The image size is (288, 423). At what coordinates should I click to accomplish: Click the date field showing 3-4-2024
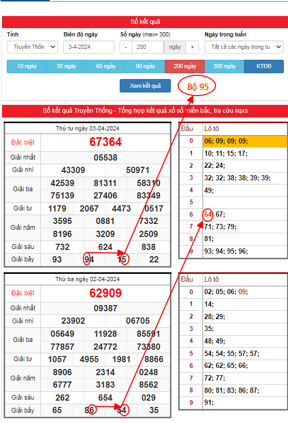point(89,47)
